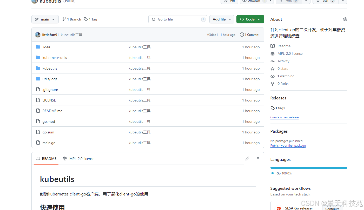Switch to the README tab
The image size is (364, 210).
coord(46,159)
